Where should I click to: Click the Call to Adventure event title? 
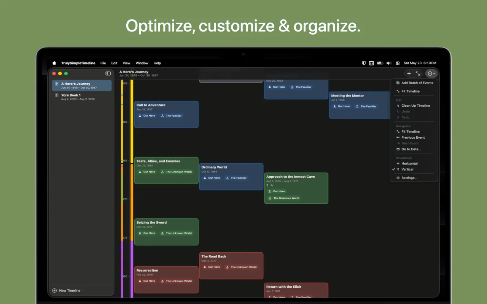151,105
